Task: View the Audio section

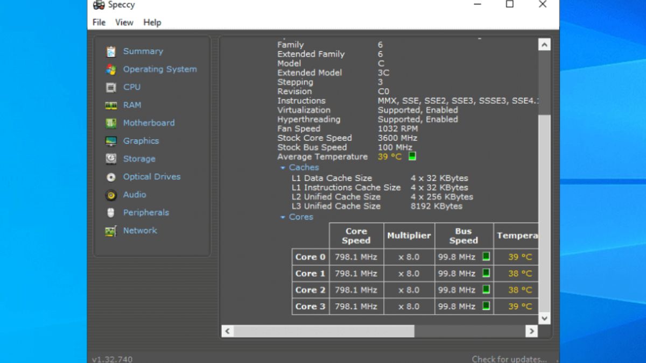Action: (135, 194)
